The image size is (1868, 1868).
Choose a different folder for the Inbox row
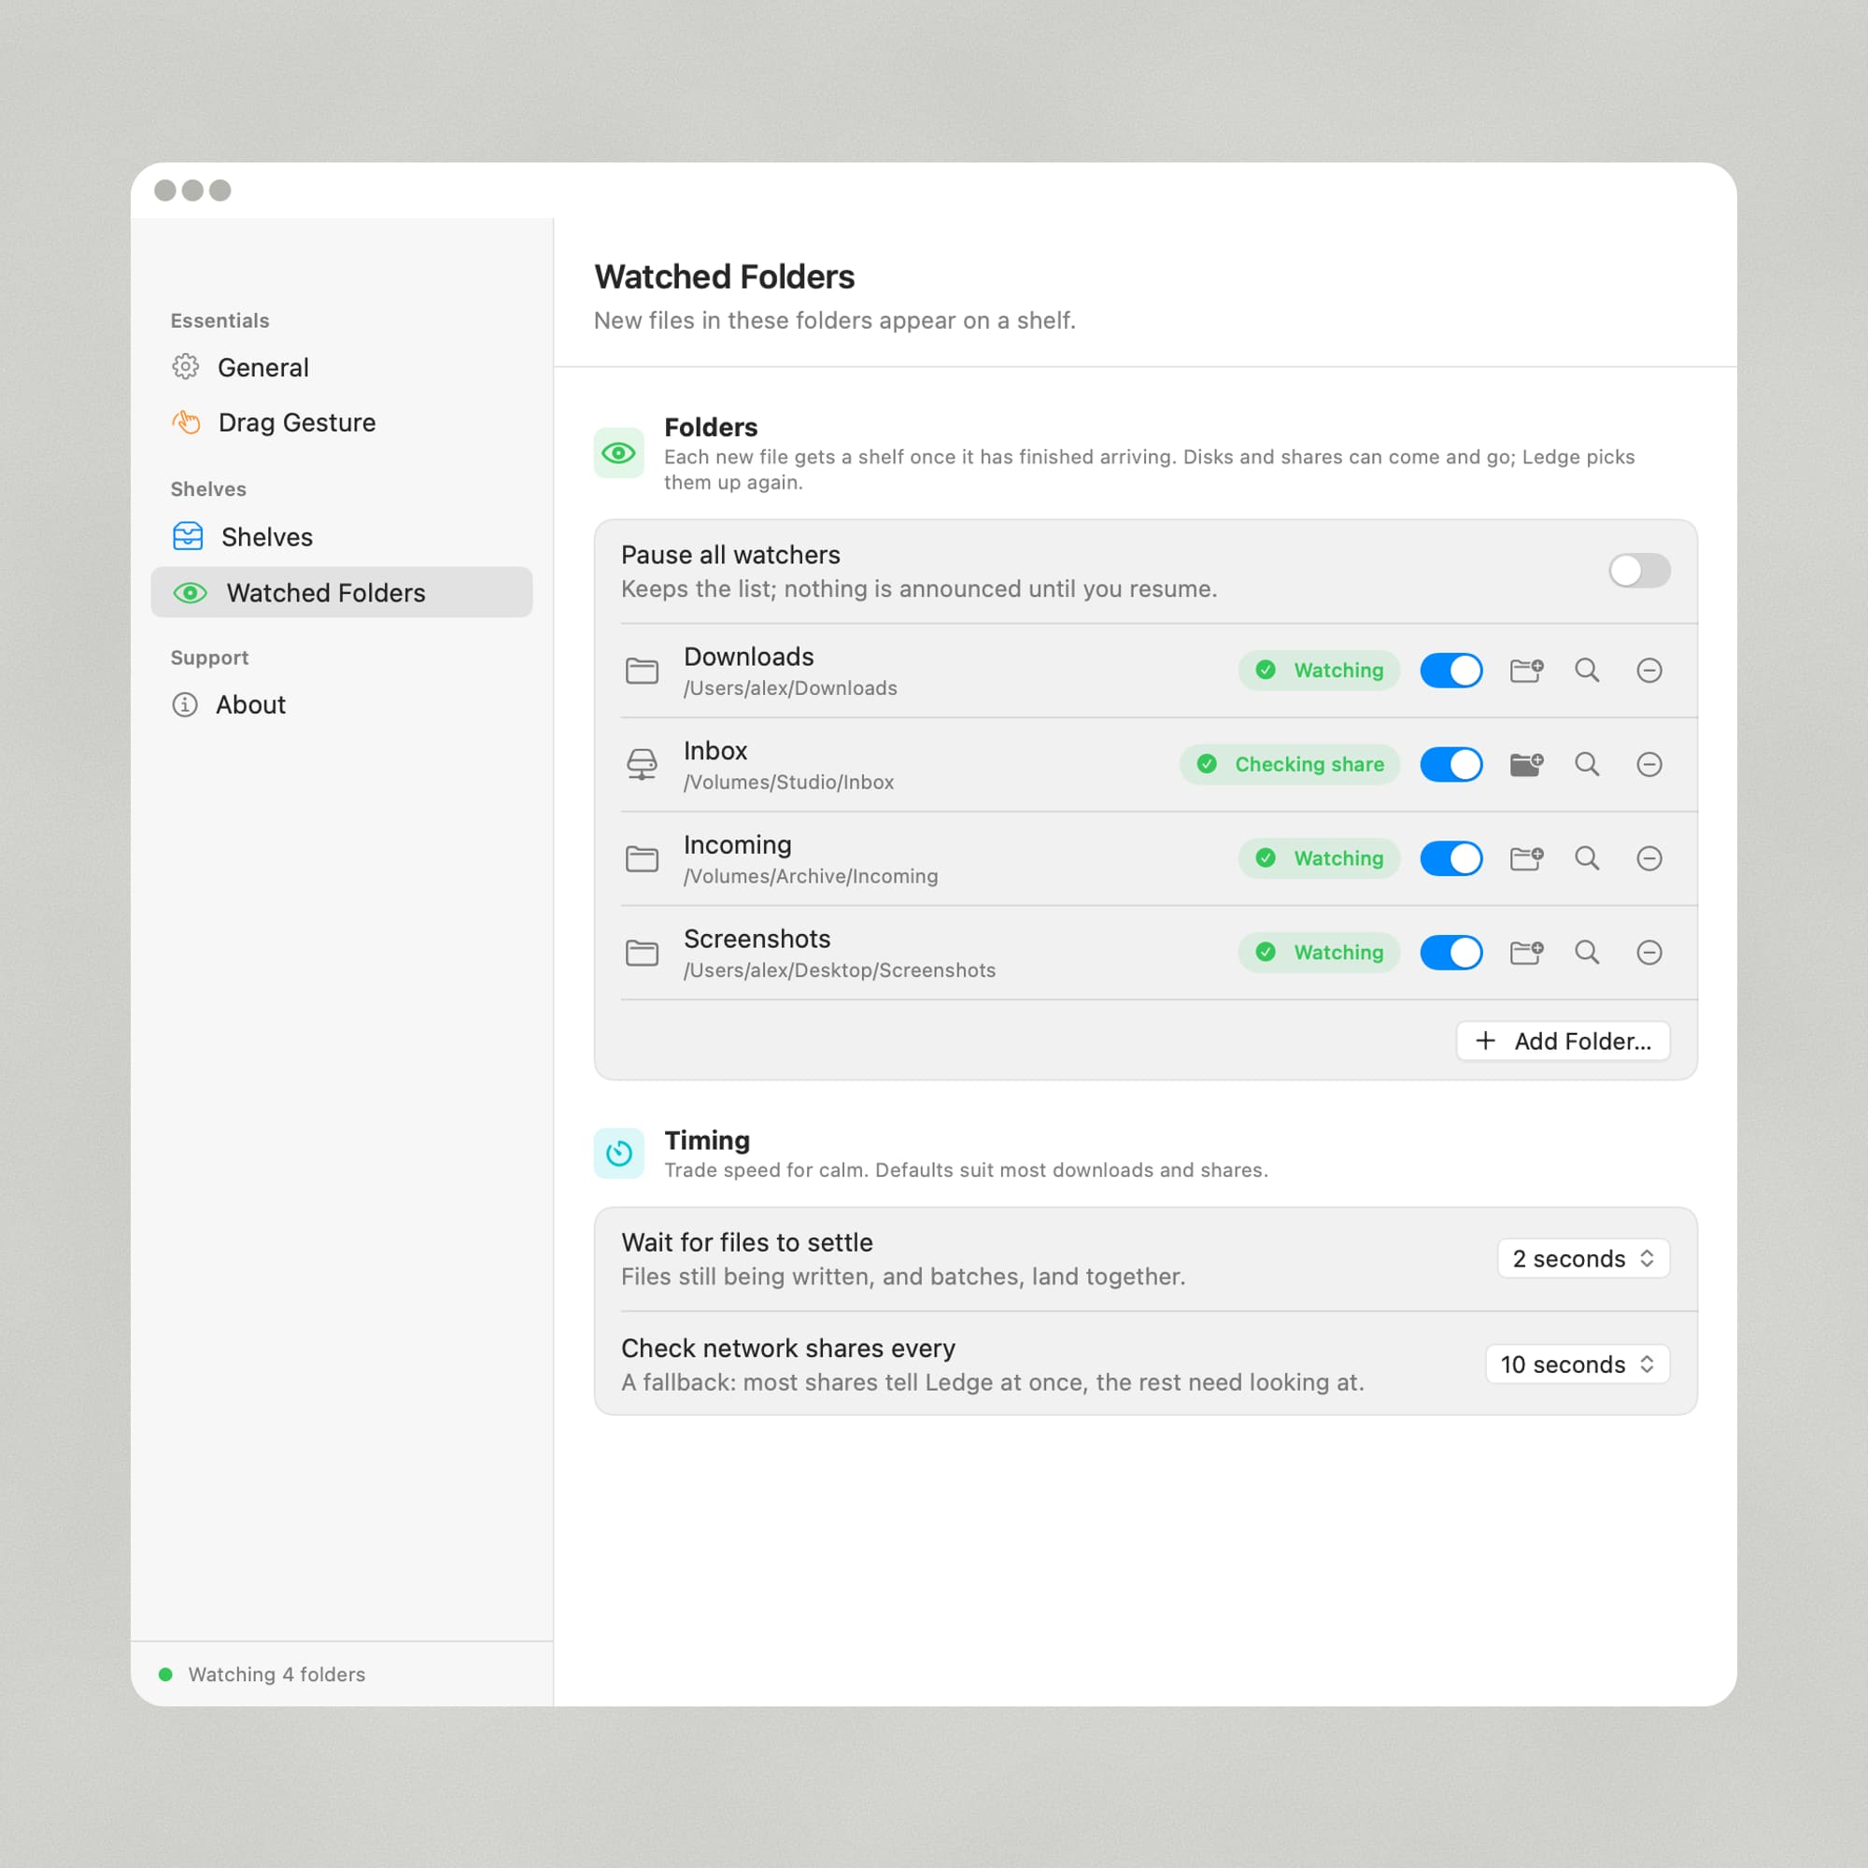pyautogui.click(x=1527, y=764)
